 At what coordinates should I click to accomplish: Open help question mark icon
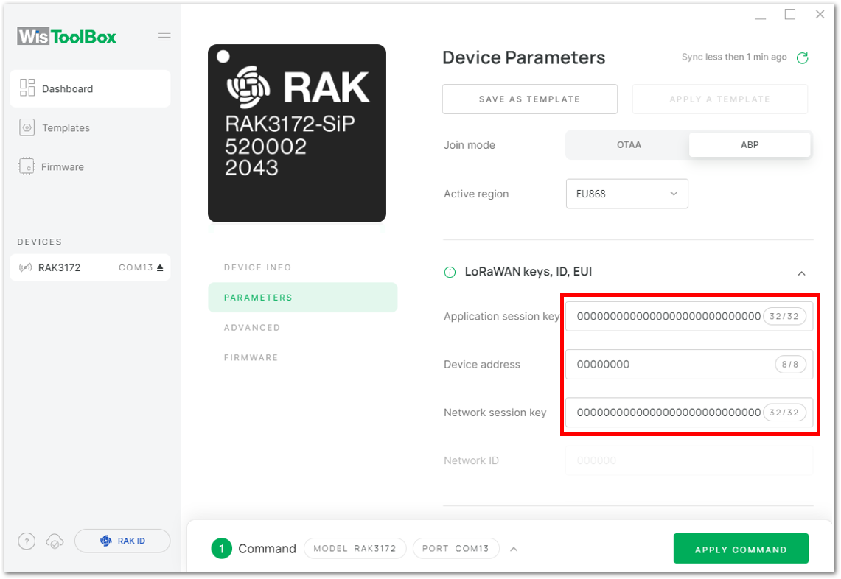click(27, 541)
